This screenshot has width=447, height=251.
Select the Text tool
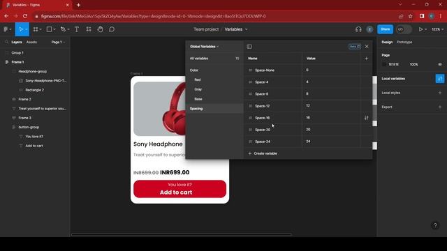[76, 29]
